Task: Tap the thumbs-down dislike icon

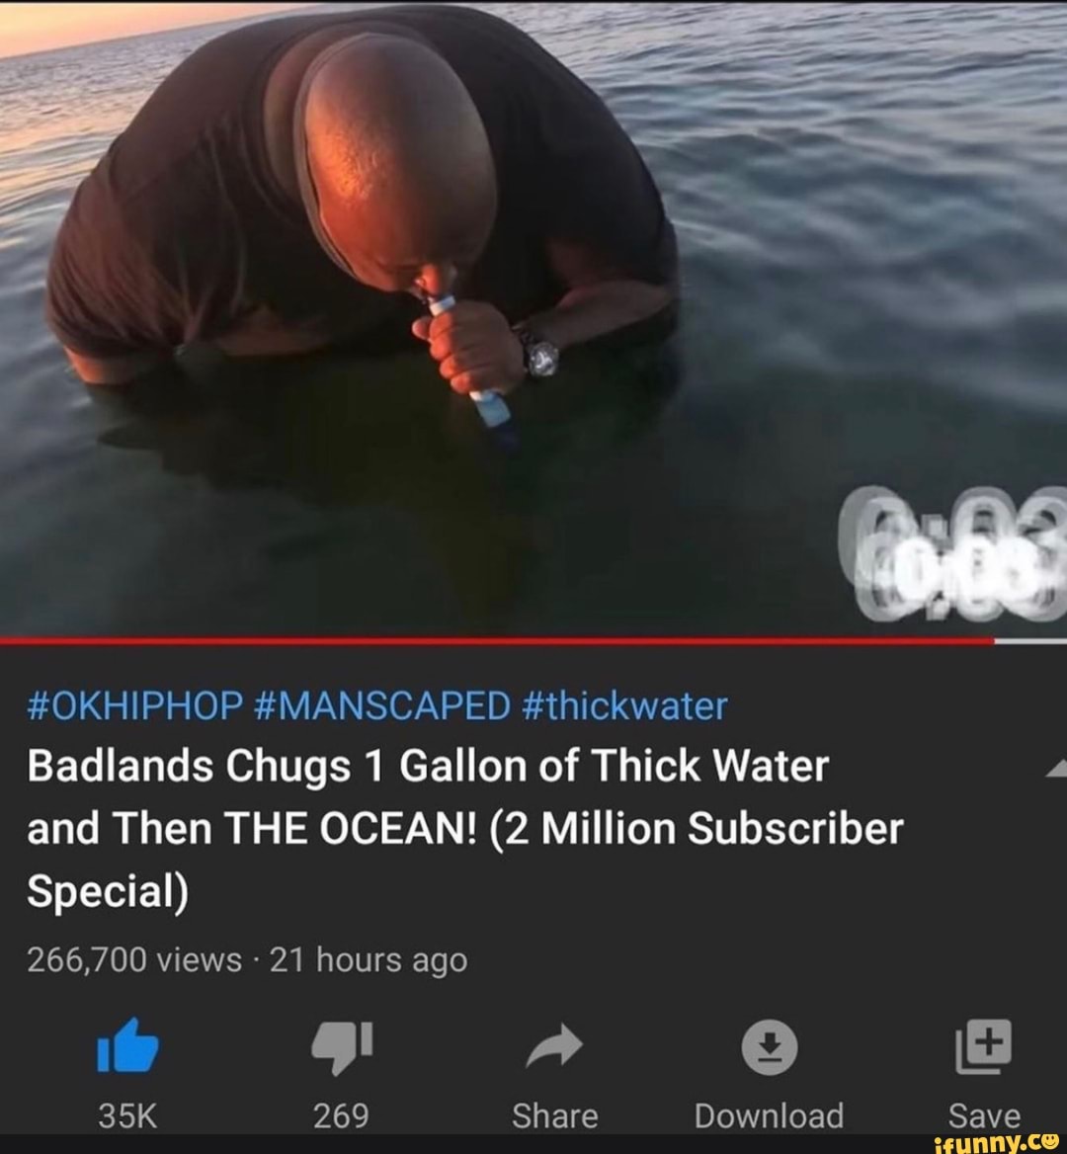Action: coord(342,1047)
